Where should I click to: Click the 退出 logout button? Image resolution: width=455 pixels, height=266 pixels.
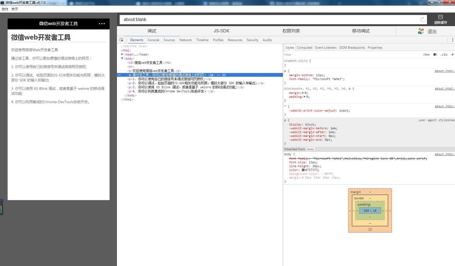tap(432, 31)
